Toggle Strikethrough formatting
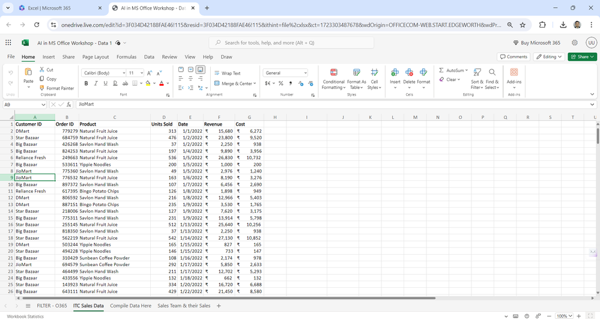 pyautogui.click(x=125, y=83)
